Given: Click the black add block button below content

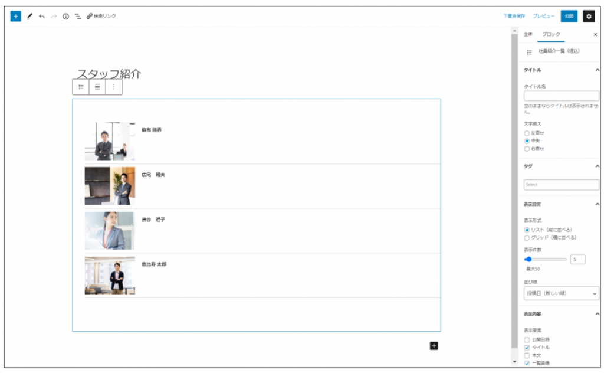Looking at the screenshot, I should 434,346.
